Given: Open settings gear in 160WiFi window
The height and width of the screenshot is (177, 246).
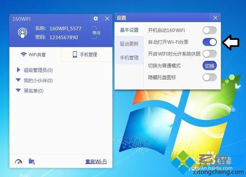Looking at the screenshot, I should coord(95,19).
